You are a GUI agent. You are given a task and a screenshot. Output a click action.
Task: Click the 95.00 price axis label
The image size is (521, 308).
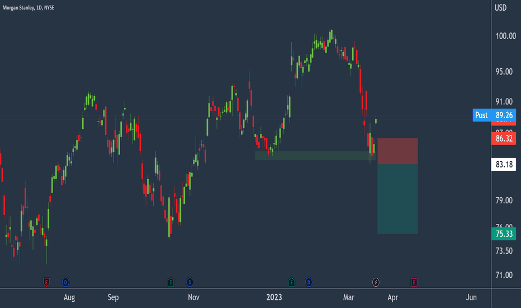[x=504, y=72]
